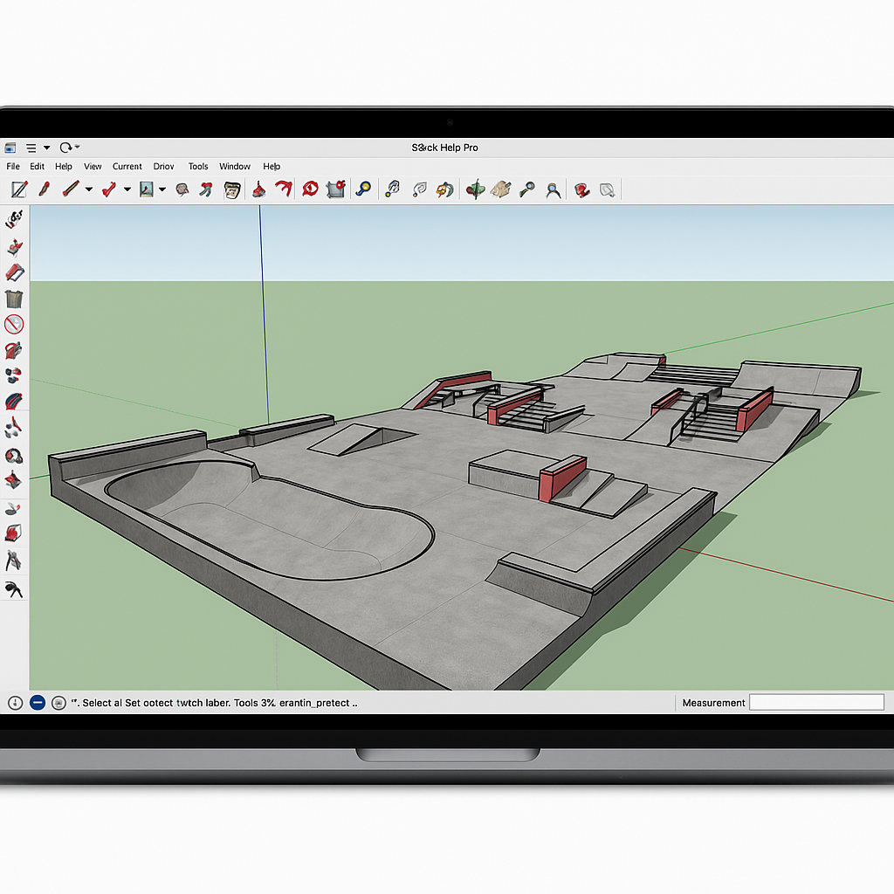Image resolution: width=894 pixels, height=894 pixels.
Task: Click the red cup icon in top toolbar
Action: 581,189
